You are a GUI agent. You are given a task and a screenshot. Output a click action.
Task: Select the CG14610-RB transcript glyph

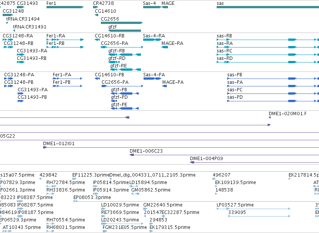(x=97, y=40)
